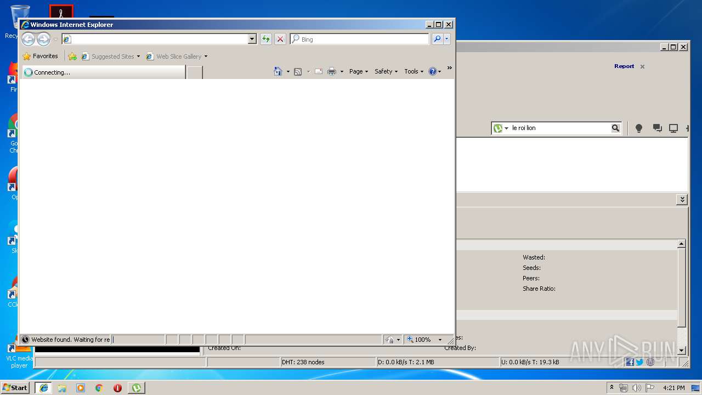Click the 100% zoom level button
This screenshot has height=395, width=702.
pyautogui.click(x=420, y=340)
